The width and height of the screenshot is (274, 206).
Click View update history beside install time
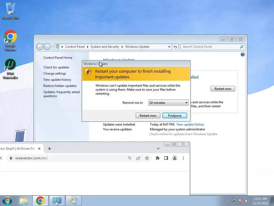click(190, 124)
